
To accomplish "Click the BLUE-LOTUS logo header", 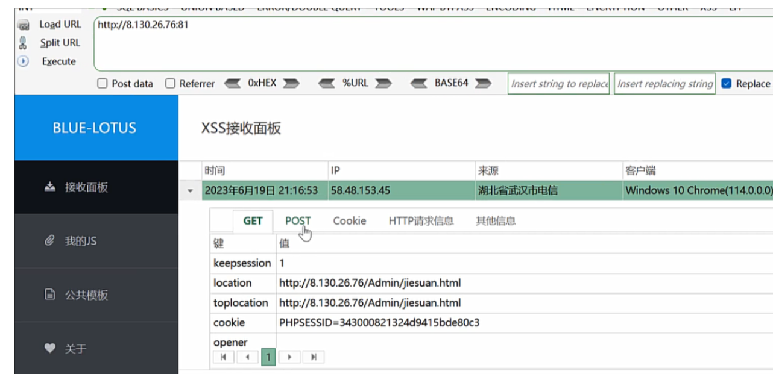I will point(96,128).
